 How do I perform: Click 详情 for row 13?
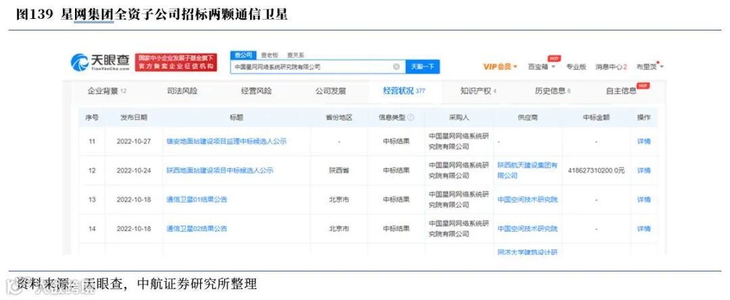(644, 199)
